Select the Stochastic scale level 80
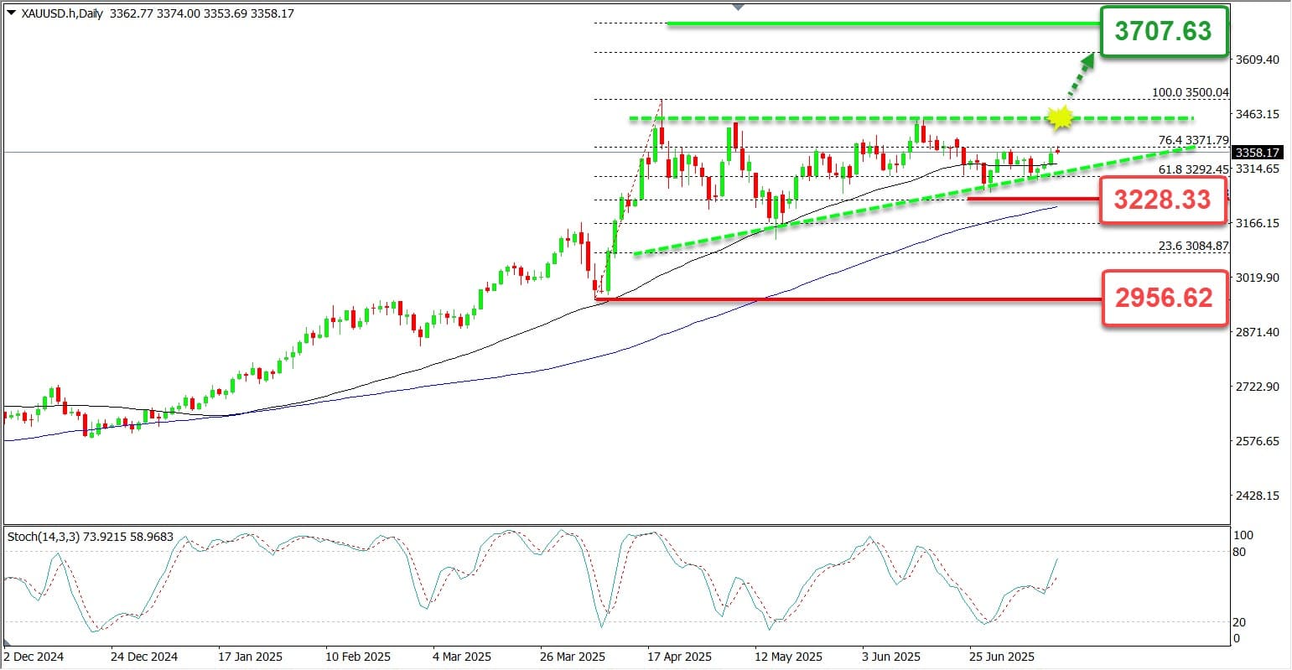Image resolution: width=1292 pixels, height=670 pixels. [1240, 552]
